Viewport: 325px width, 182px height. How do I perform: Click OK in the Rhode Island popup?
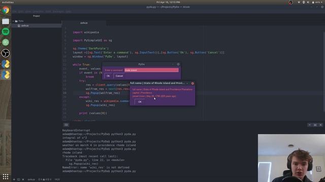click(140, 102)
